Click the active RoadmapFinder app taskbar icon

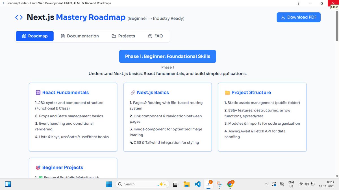pyautogui.click(x=208, y=184)
